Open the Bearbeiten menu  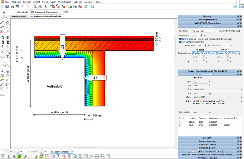16,2
